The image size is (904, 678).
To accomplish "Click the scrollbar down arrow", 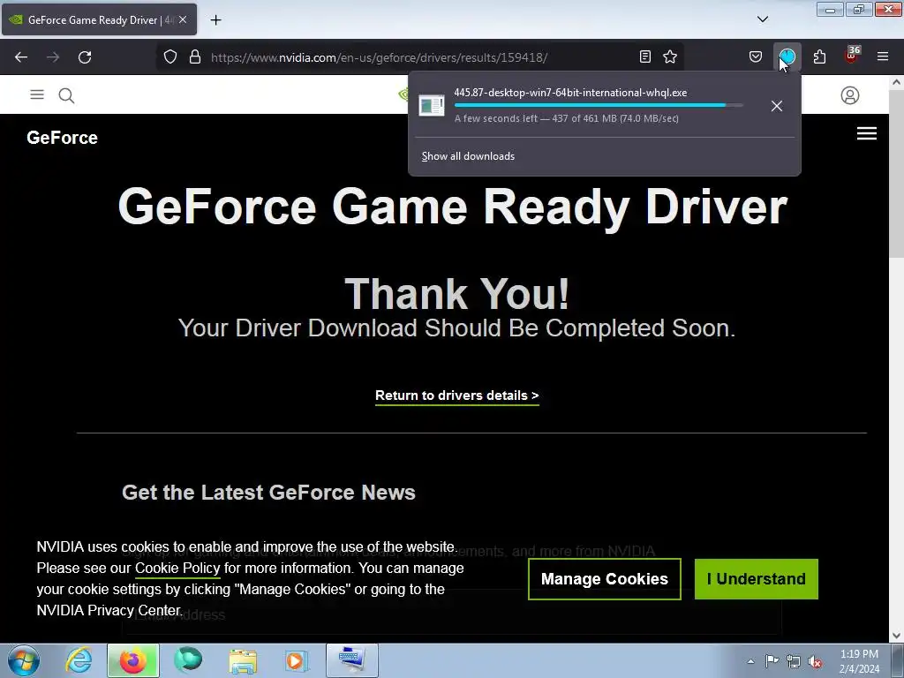I will [x=896, y=636].
